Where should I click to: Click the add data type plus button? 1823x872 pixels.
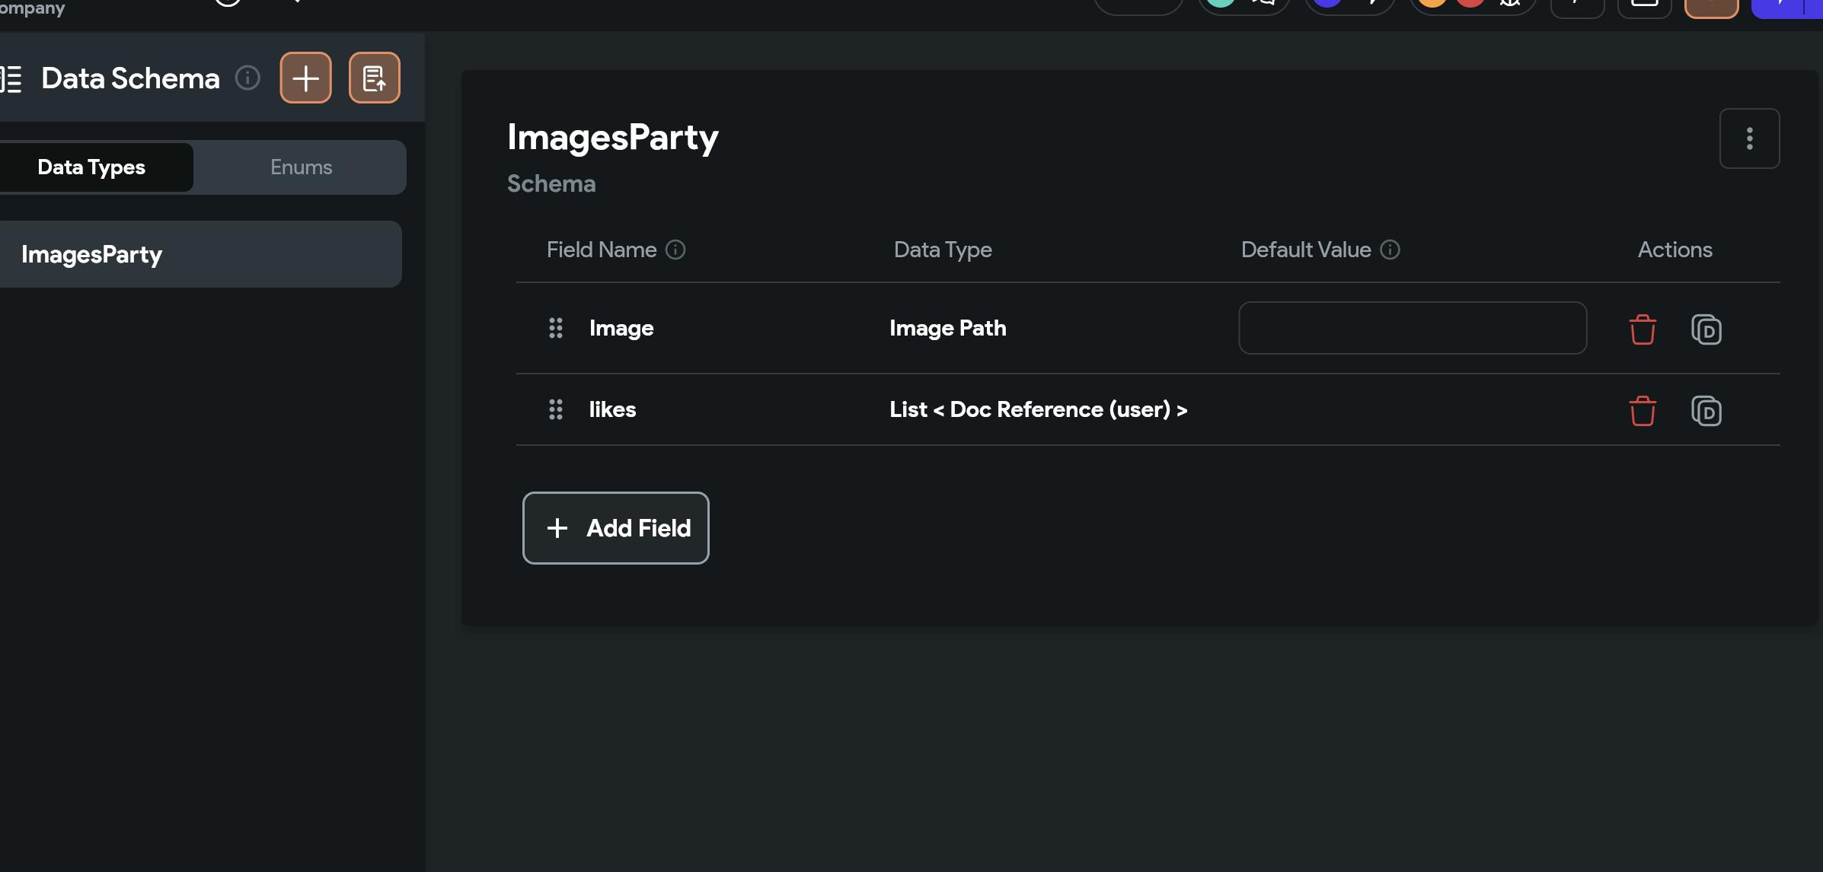[305, 78]
